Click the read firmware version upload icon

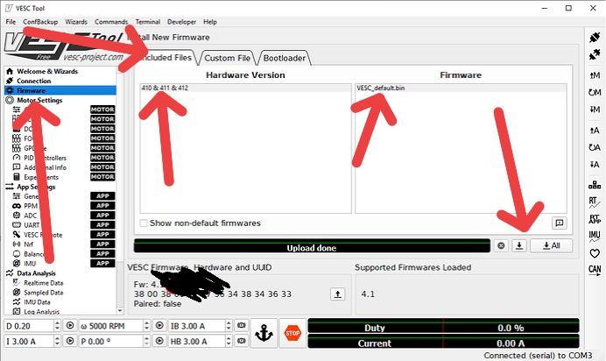point(338,294)
